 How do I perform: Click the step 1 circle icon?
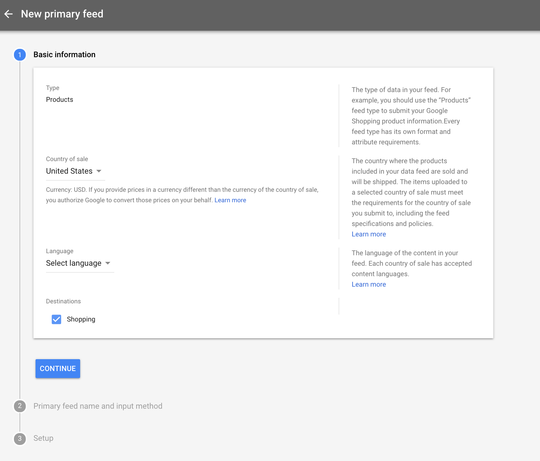tap(20, 55)
